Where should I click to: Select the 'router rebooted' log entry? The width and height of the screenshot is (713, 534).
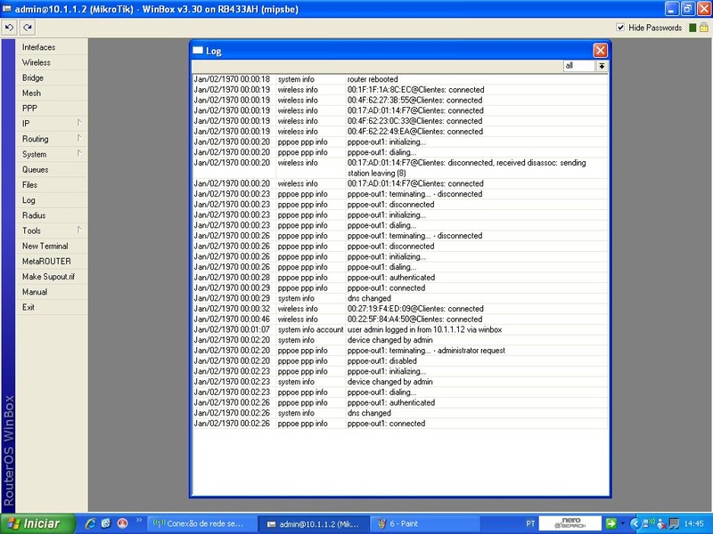click(400, 79)
